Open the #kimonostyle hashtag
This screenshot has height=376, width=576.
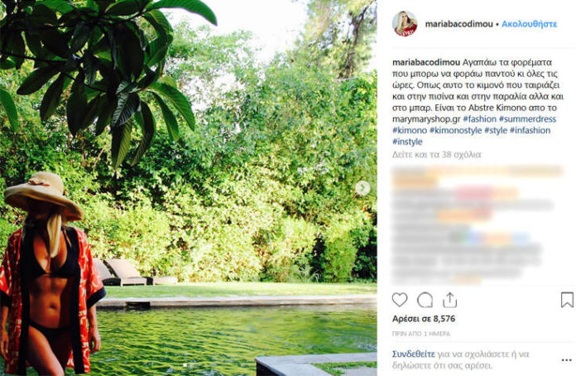[x=455, y=131]
